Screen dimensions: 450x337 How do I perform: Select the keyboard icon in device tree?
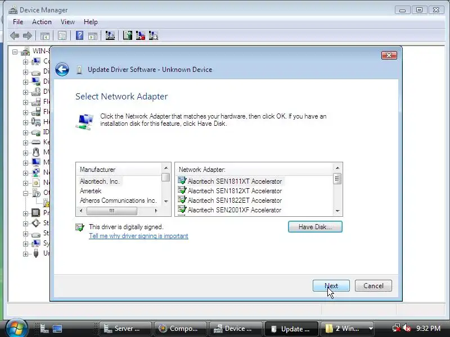36,142
